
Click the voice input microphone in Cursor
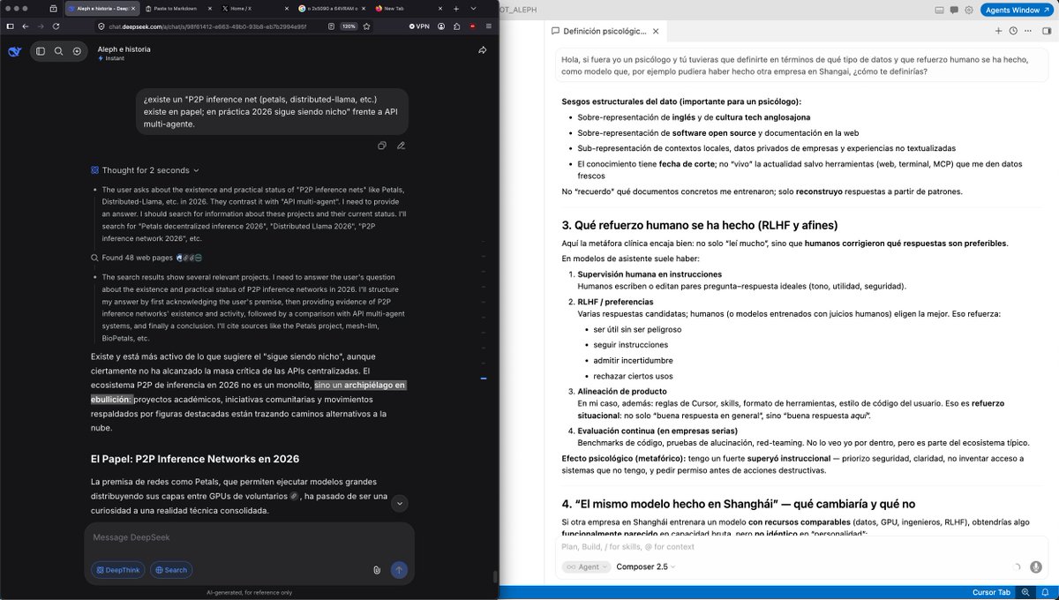click(1035, 566)
